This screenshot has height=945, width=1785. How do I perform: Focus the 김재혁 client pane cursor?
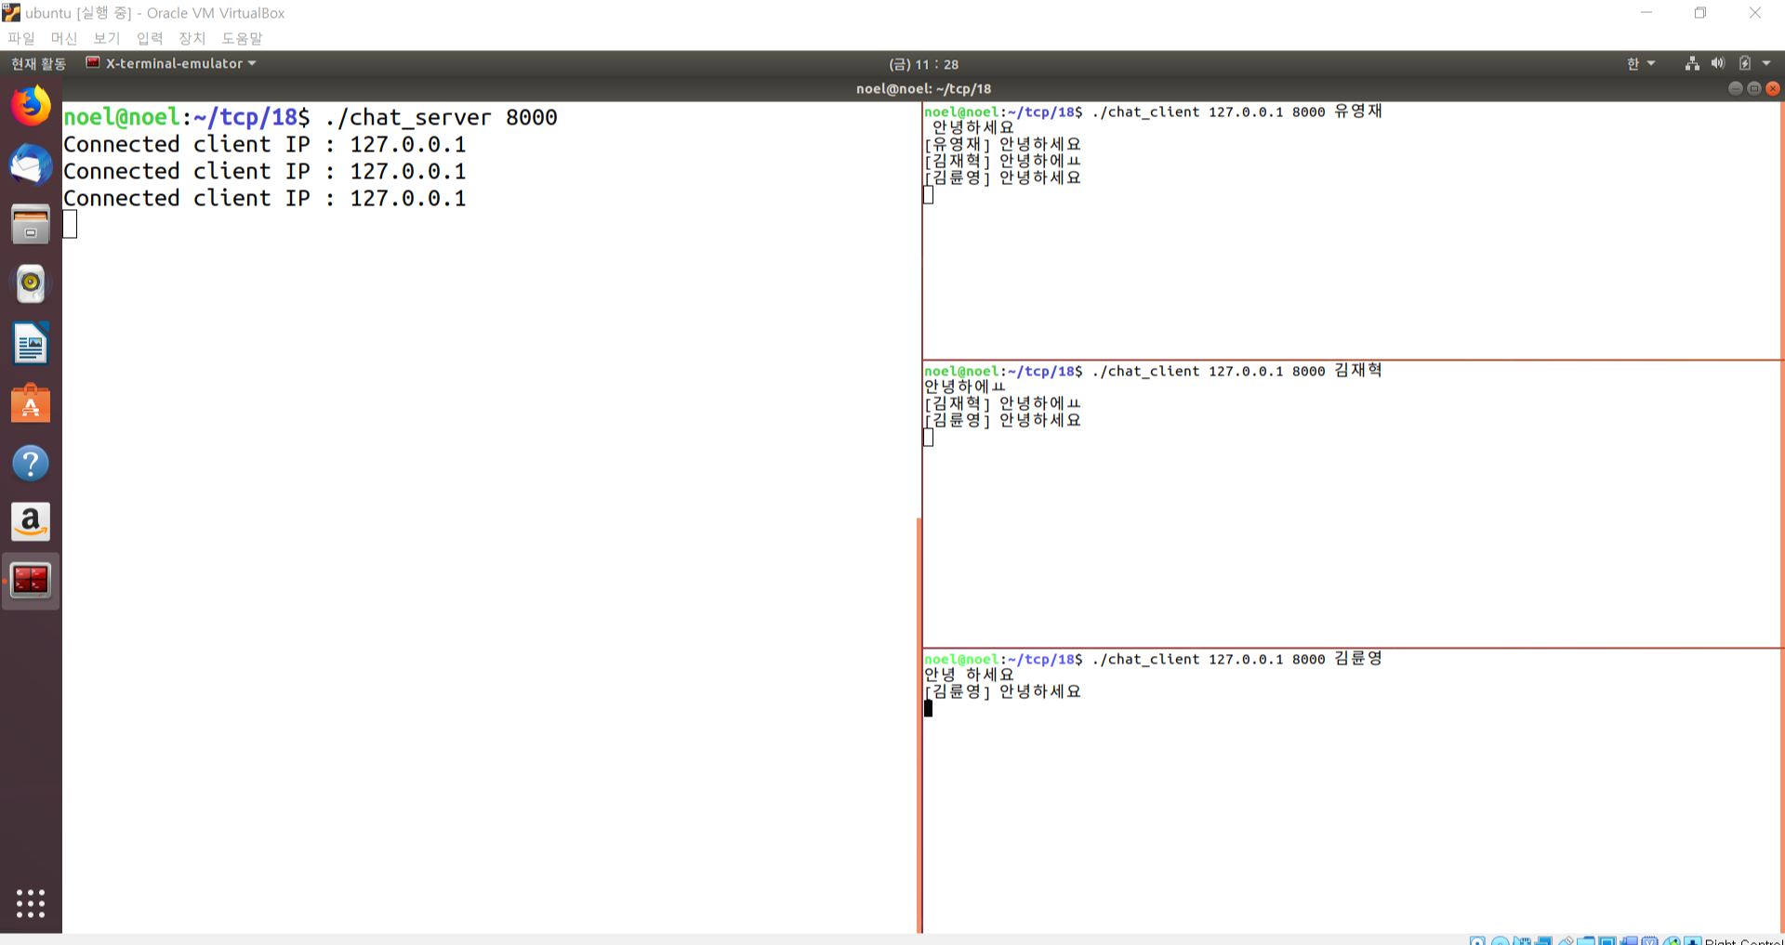pyautogui.click(x=928, y=437)
